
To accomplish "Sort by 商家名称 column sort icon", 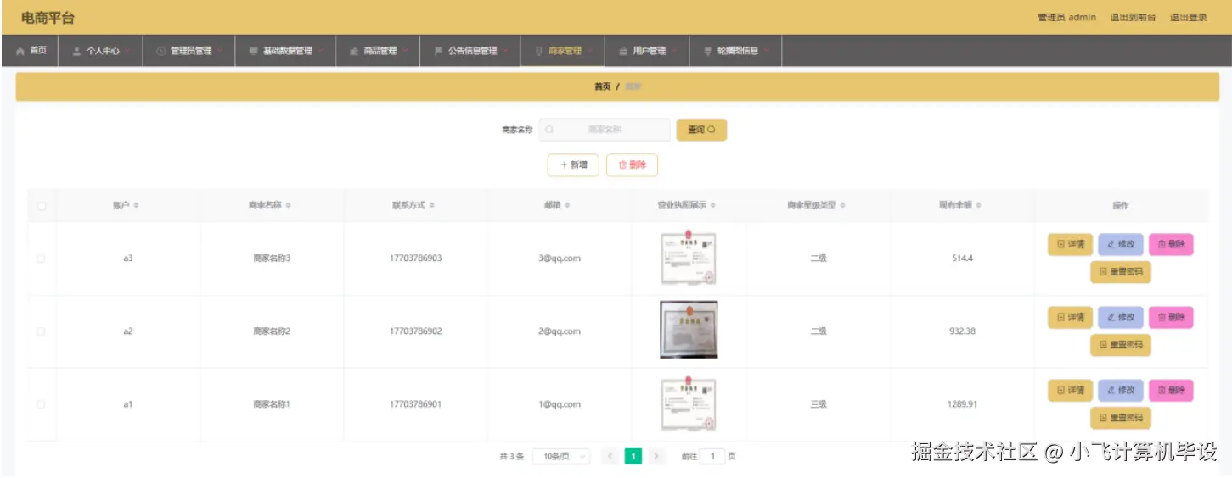I will point(289,206).
